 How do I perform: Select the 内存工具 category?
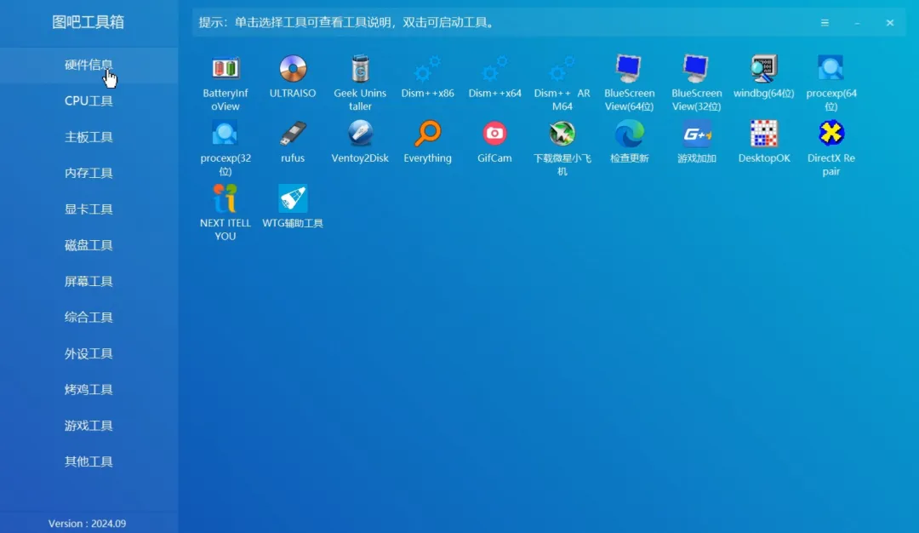88,173
